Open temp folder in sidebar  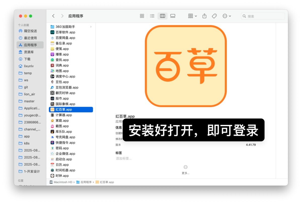[30, 73]
